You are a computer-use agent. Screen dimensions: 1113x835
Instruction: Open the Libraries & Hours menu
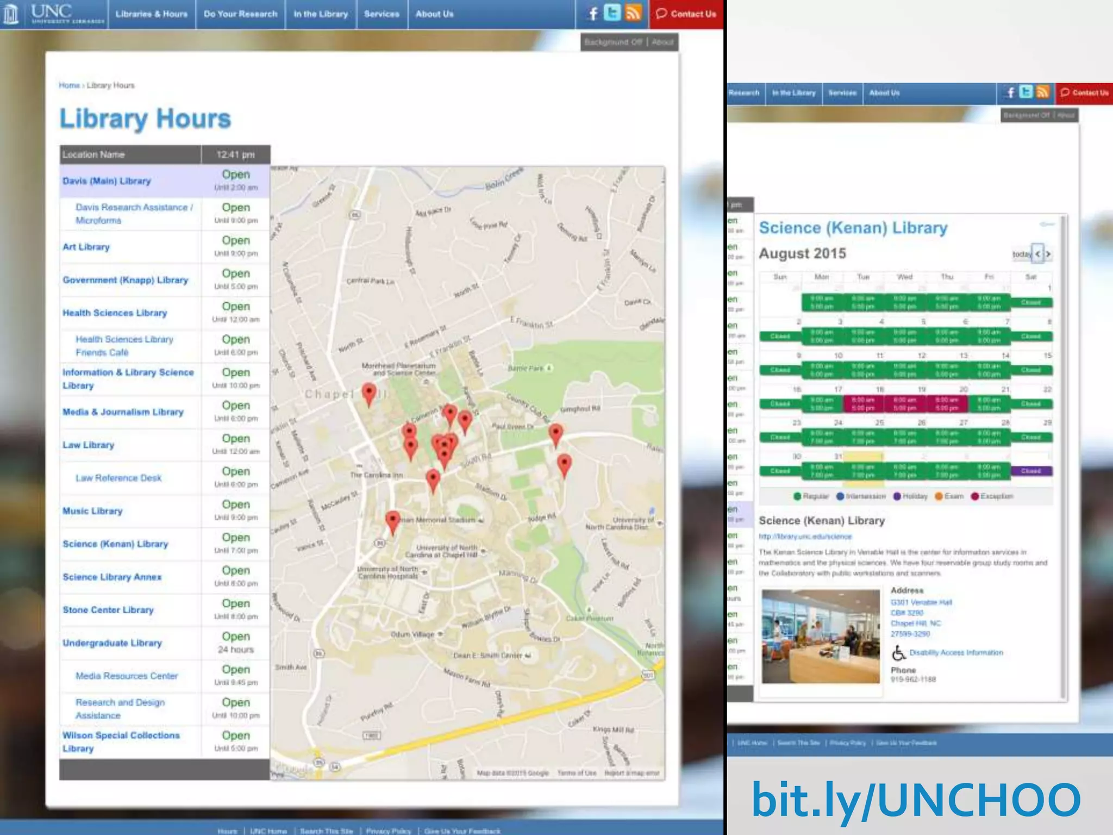pos(151,14)
